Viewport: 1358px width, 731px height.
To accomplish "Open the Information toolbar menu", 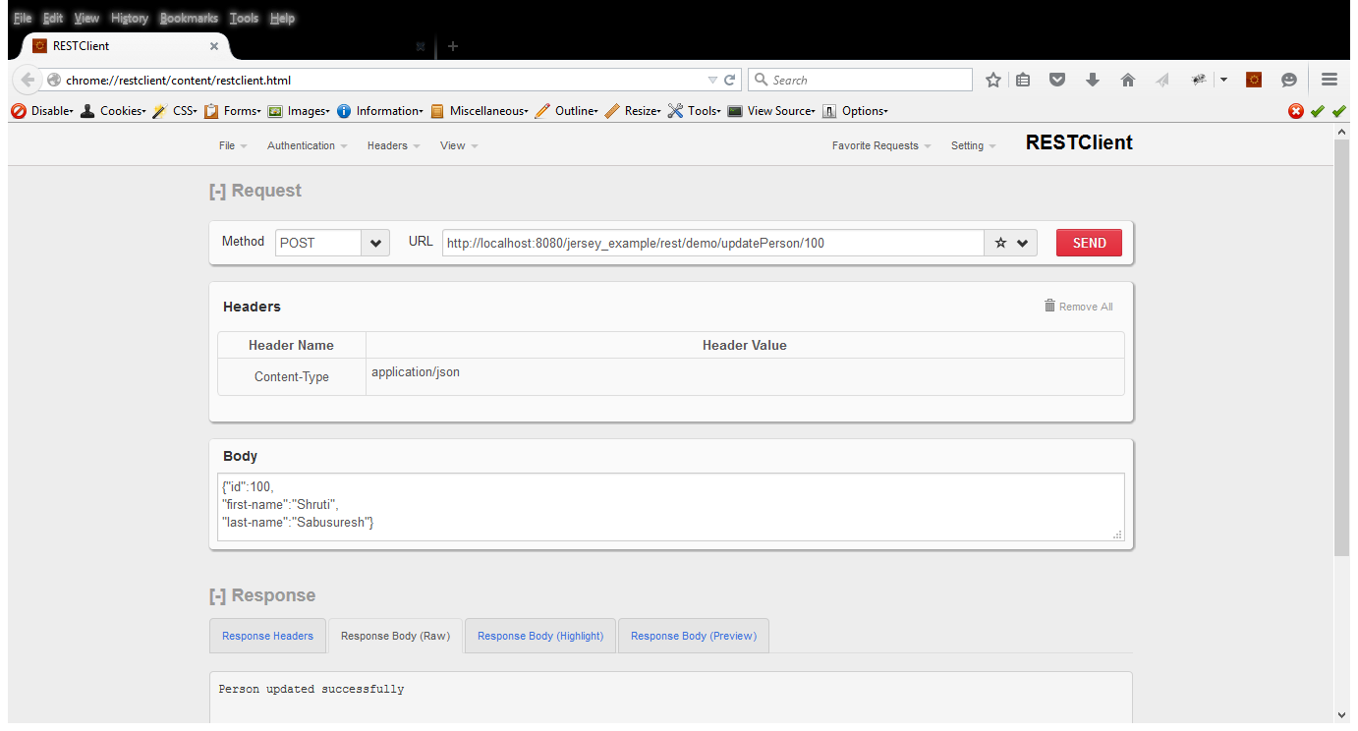I will (x=380, y=111).
